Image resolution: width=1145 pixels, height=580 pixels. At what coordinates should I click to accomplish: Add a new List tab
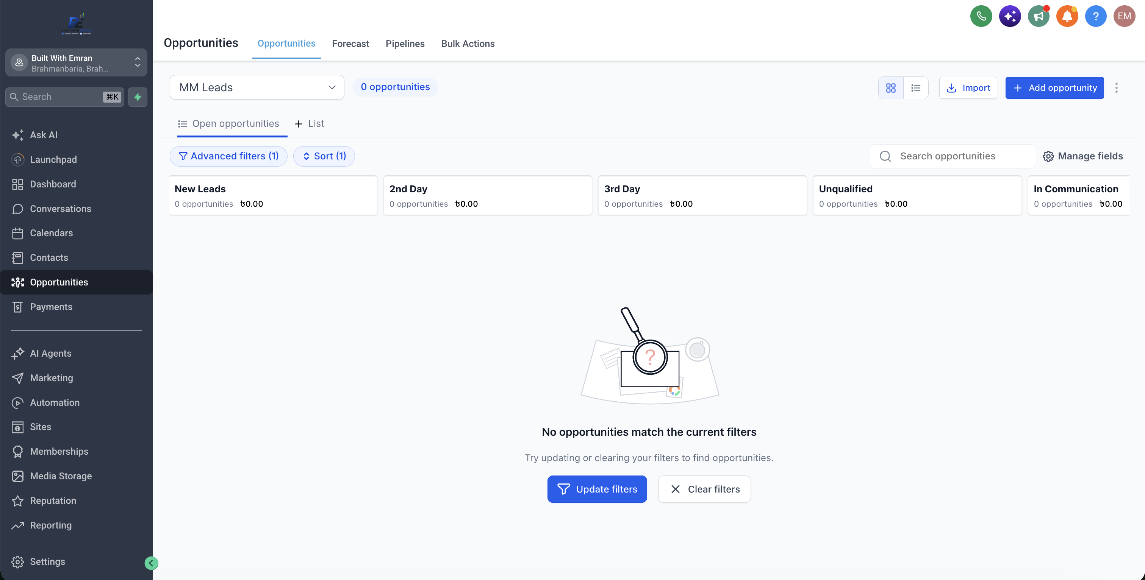pos(310,123)
